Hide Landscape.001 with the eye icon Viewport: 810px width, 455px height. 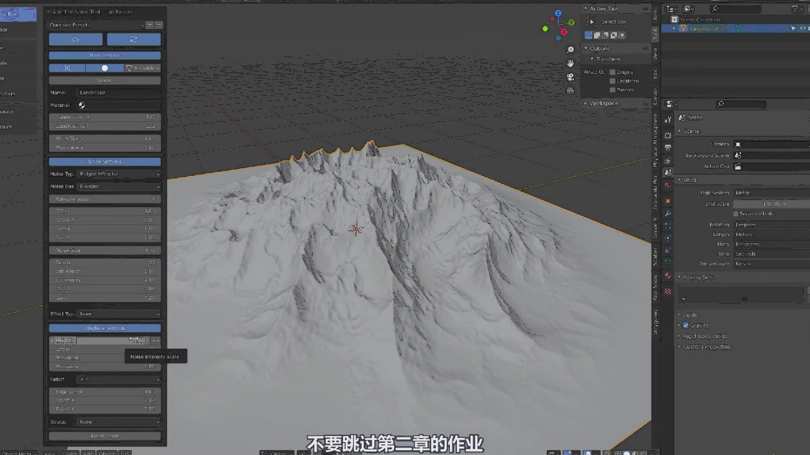pyautogui.click(x=802, y=28)
